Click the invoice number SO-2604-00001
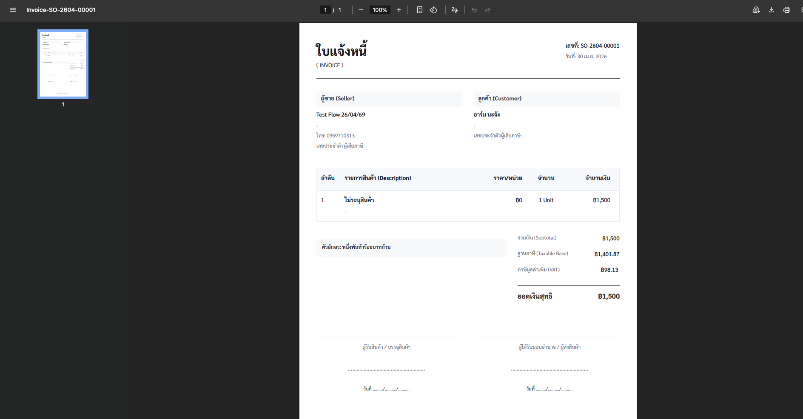Viewport: 803px width, 419px height. point(600,46)
